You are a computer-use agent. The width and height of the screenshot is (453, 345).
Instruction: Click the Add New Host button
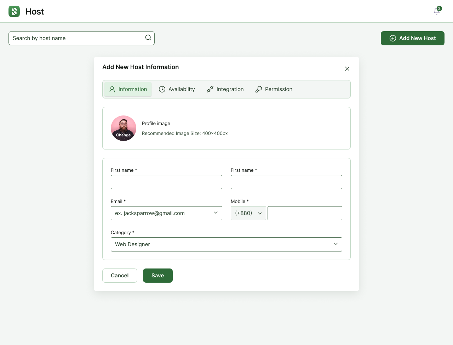coord(413,38)
